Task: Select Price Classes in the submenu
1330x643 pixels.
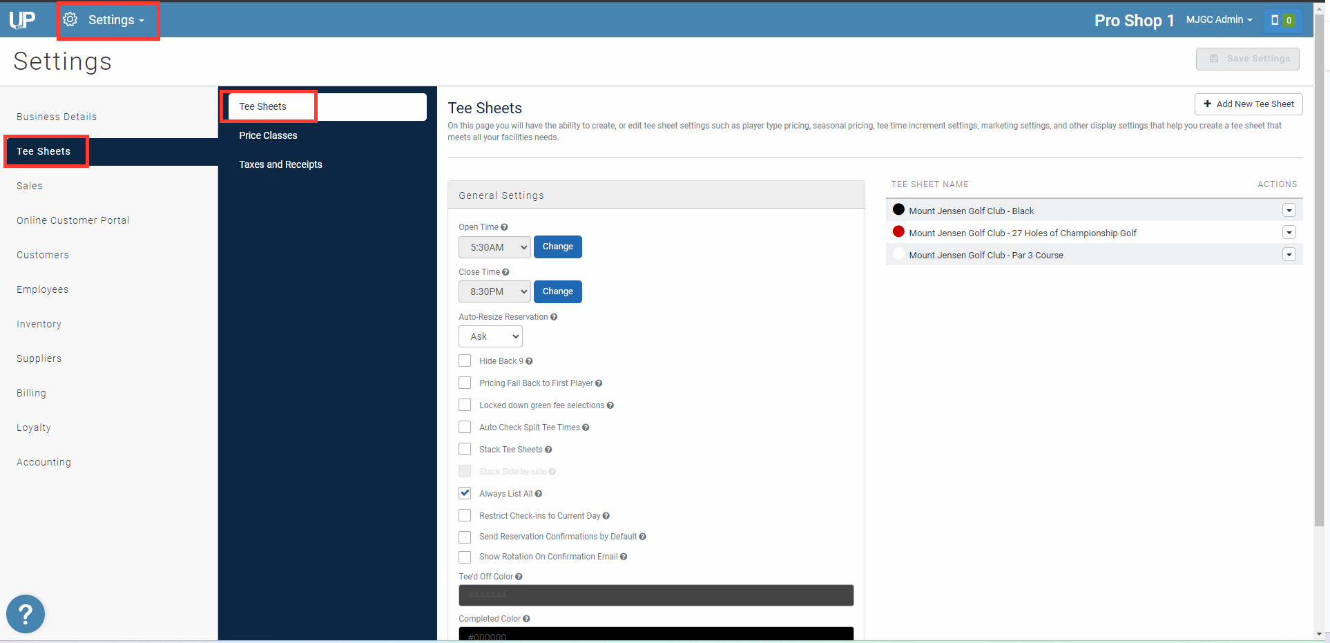Action: tap(268, 135)
